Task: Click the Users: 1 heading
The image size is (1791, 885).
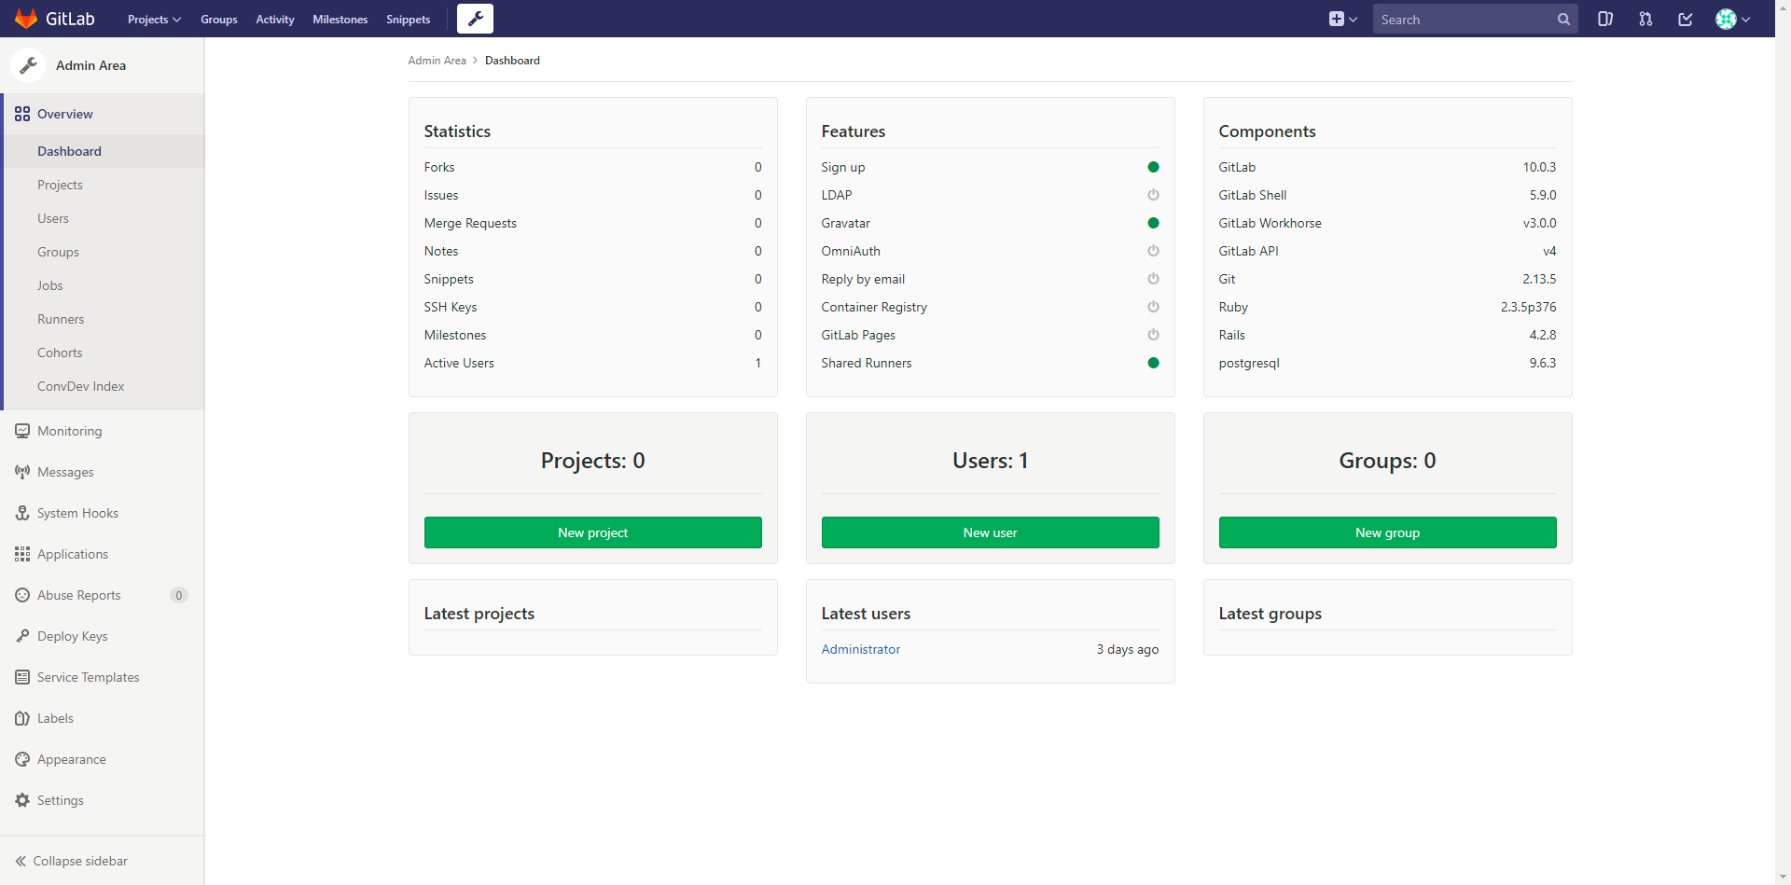Action: (x=990, y=461)
